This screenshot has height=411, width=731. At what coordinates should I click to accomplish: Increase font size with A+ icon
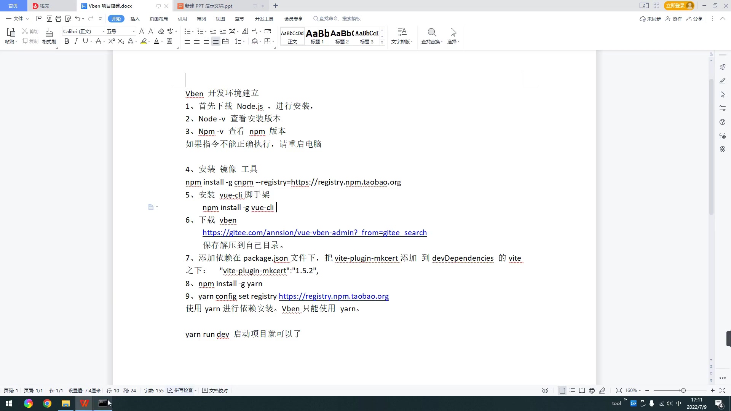(142, 31)
